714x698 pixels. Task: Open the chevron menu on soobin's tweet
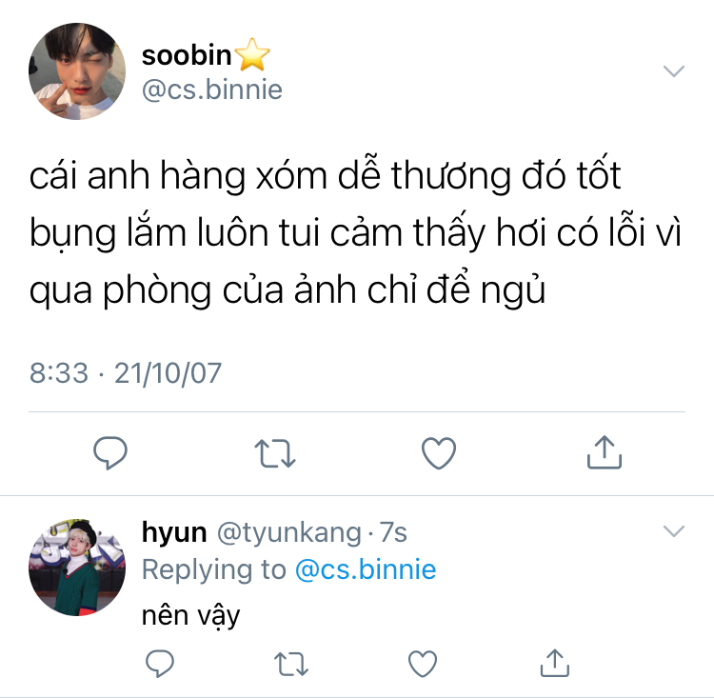click(674, 71)
